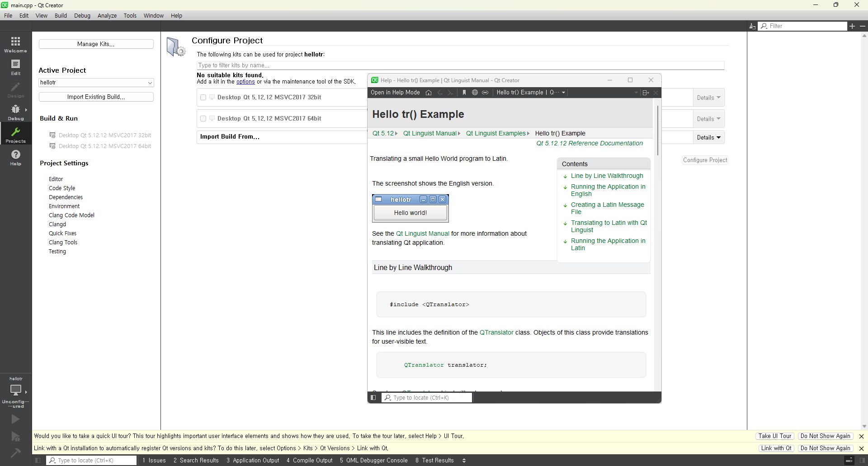This screenshot has width=868, height=466.
Task: Open the Analyze menu
Action: click(107, 15)
